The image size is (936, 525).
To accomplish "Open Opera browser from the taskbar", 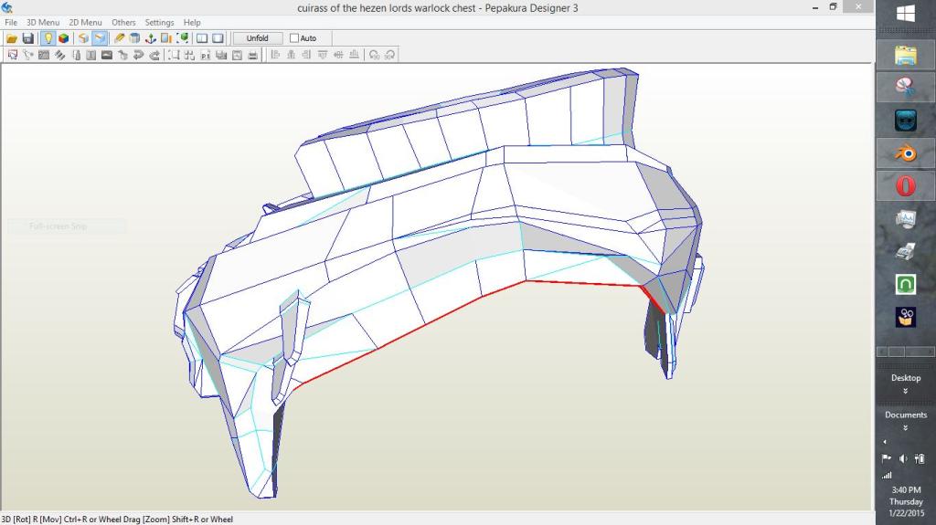I will tap(906, 186).
